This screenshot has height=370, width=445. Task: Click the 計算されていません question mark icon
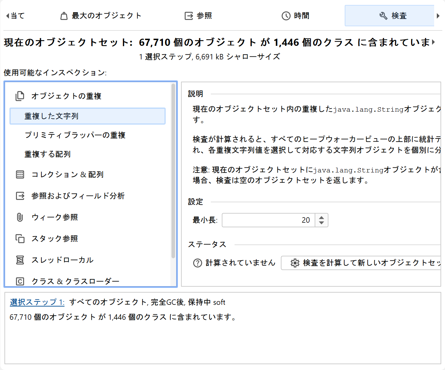[198, 263]
